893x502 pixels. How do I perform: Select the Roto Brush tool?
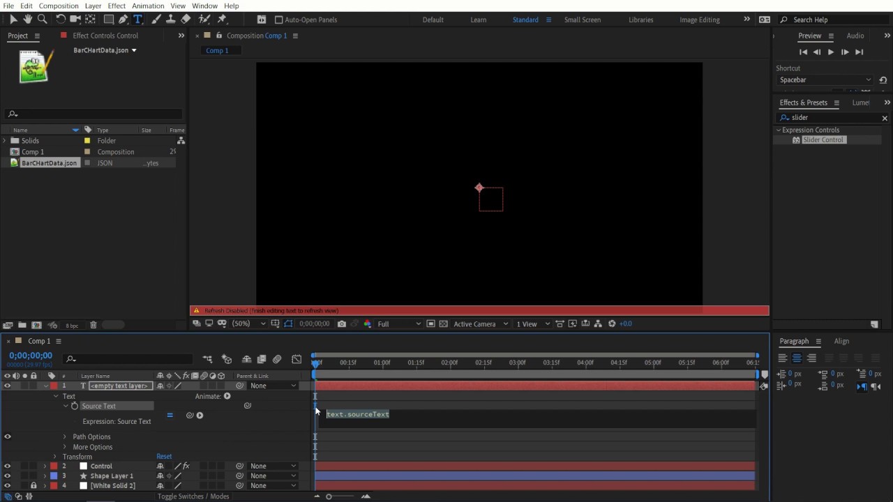204,20
